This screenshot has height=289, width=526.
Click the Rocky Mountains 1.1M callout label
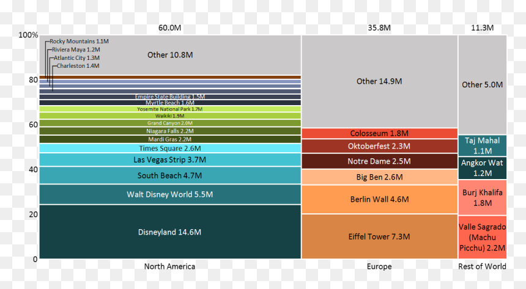pyautogui.click(x=79, y=41)
